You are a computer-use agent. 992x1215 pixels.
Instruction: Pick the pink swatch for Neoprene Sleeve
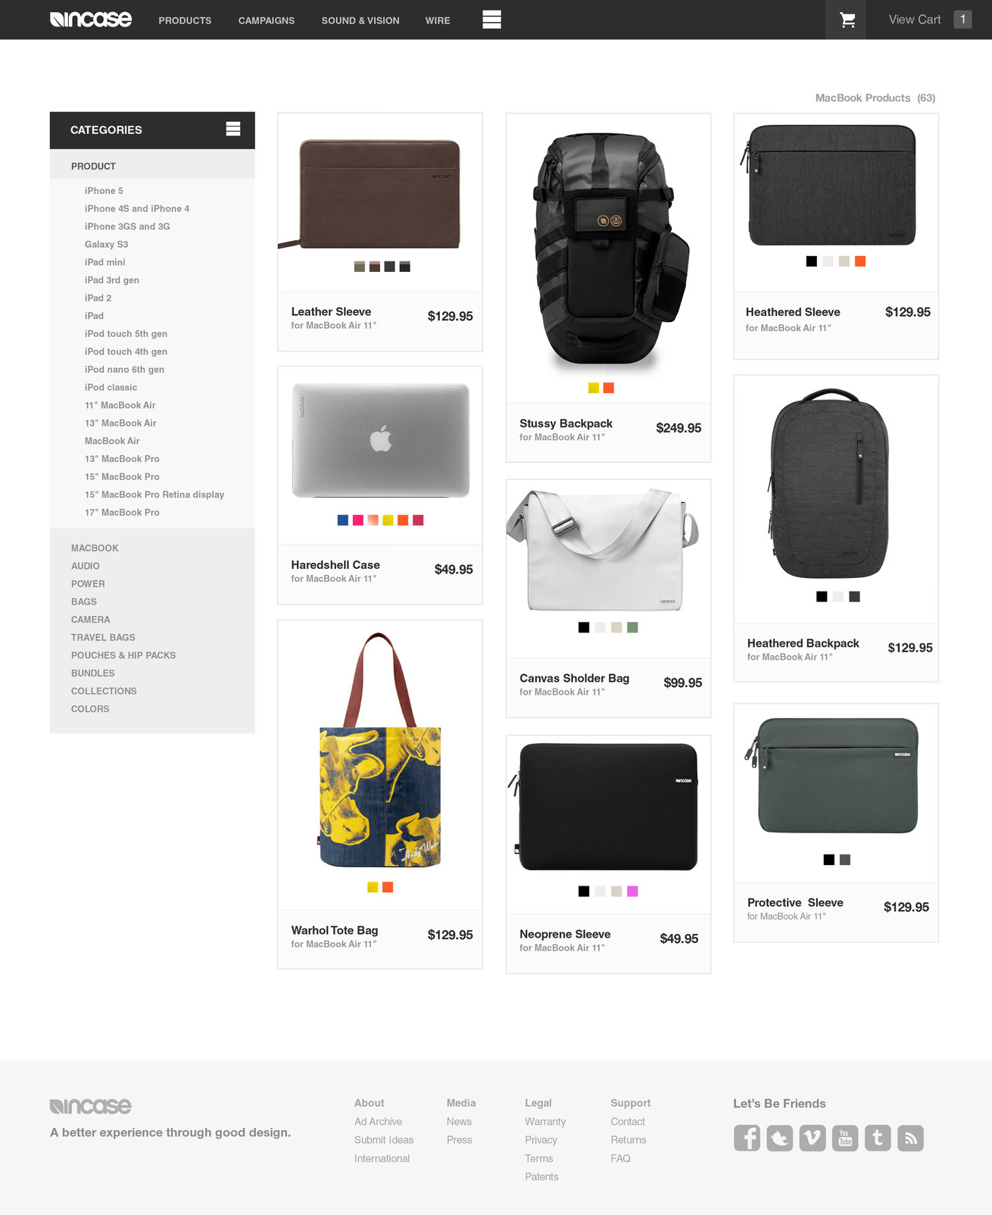(x=632, y=892)
